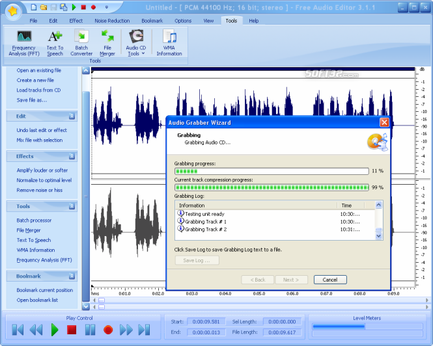The height and width of the screenshot is (346, 433).
Task: Click Save icon in quick access toolbar
Action: 53,7
